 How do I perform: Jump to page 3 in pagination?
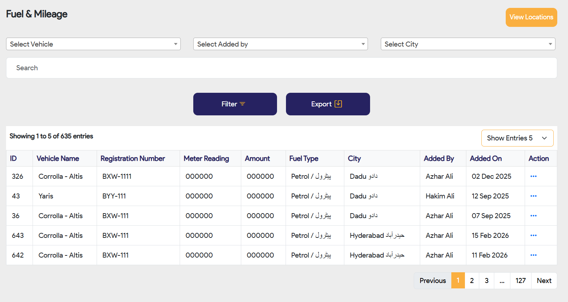tap(486, 281)
